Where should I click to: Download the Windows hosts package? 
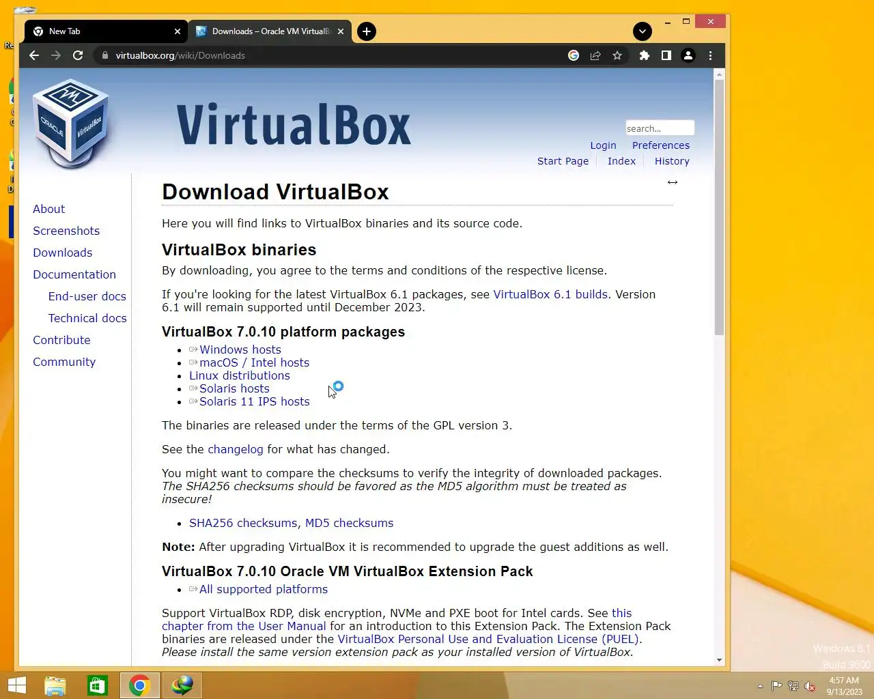click(240, 349)
